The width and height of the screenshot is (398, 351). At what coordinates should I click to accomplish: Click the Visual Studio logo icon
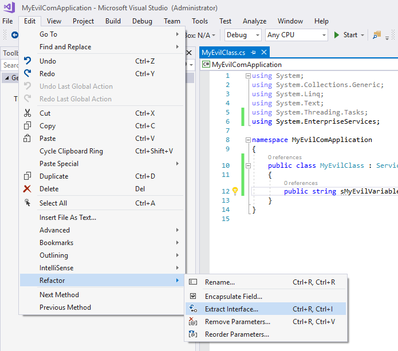[9, 7]
